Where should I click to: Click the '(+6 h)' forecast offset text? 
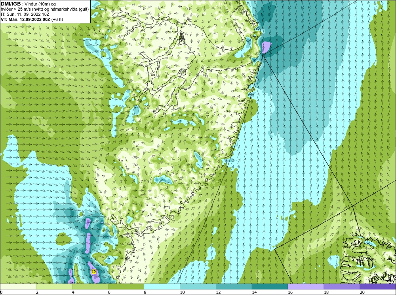(x=57, y=19)
